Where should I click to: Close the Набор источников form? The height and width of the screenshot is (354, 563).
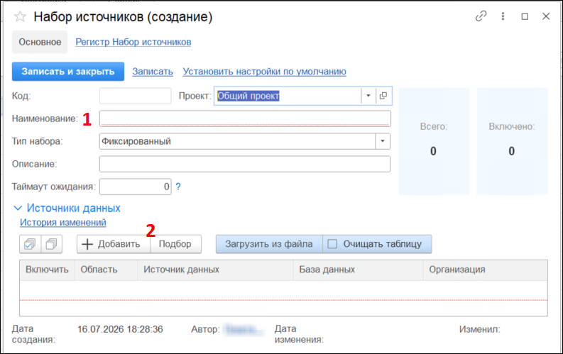point(546,16)
